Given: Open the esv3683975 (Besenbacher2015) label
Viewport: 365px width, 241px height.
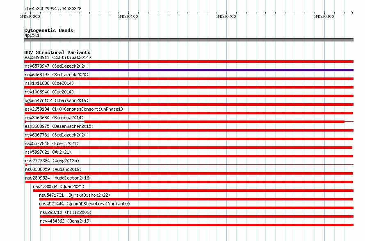Looking at the screenshot, I should 59,126.
